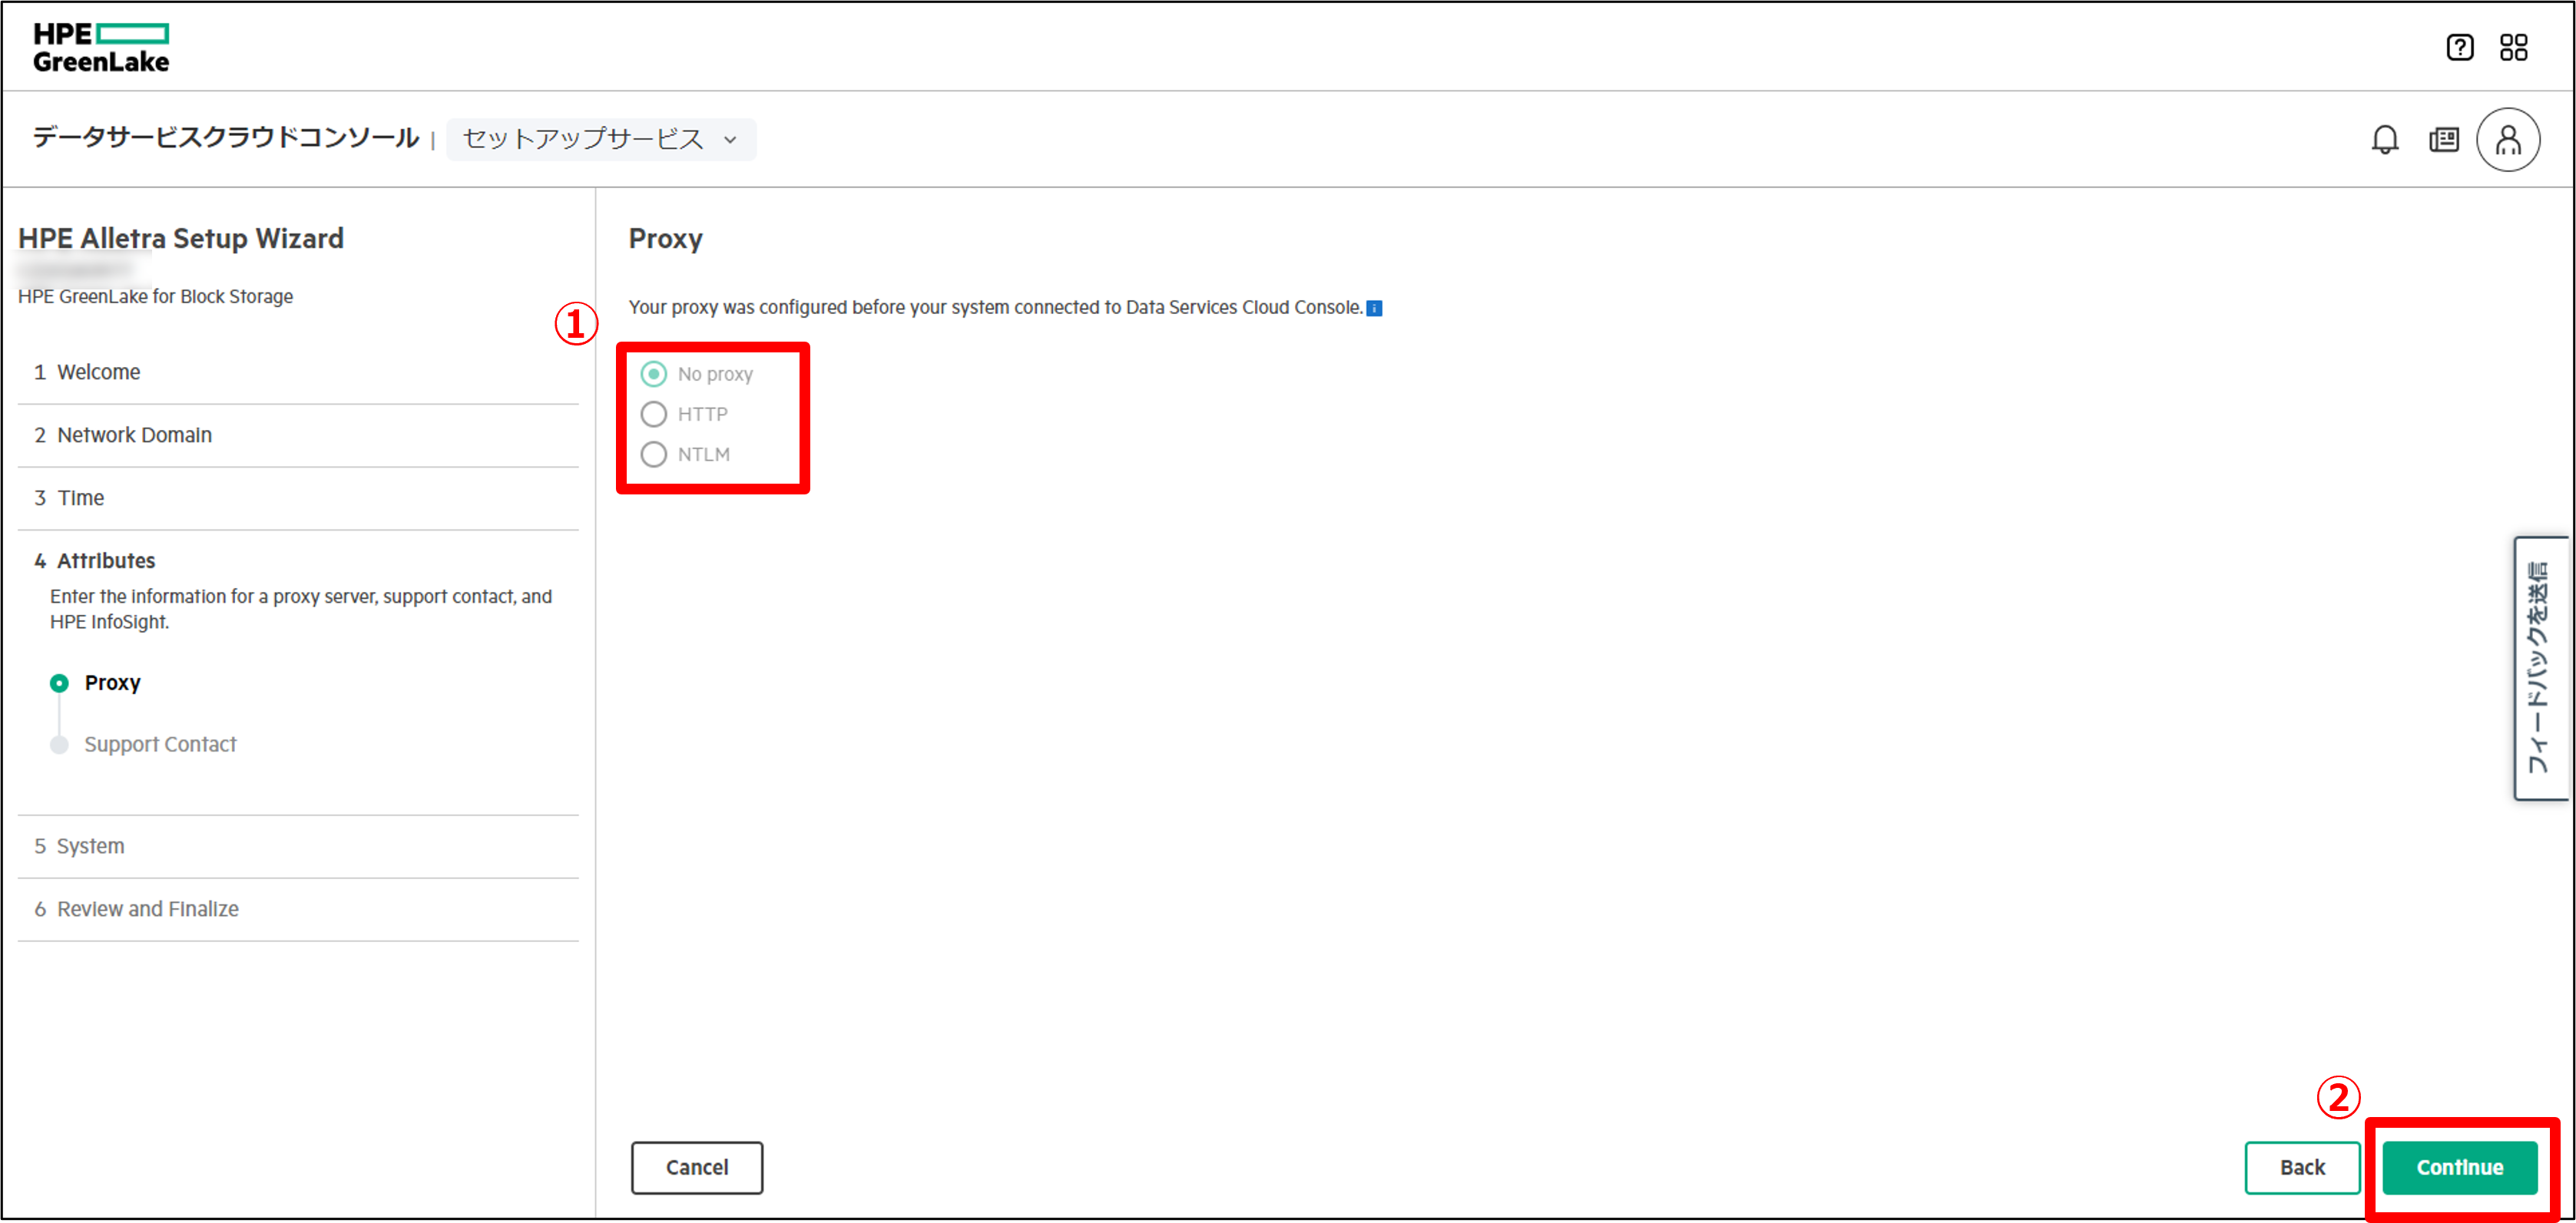Open the user profile avatar
2576x1223 pixels.
pyautogui.click(x=2507, y=139)
